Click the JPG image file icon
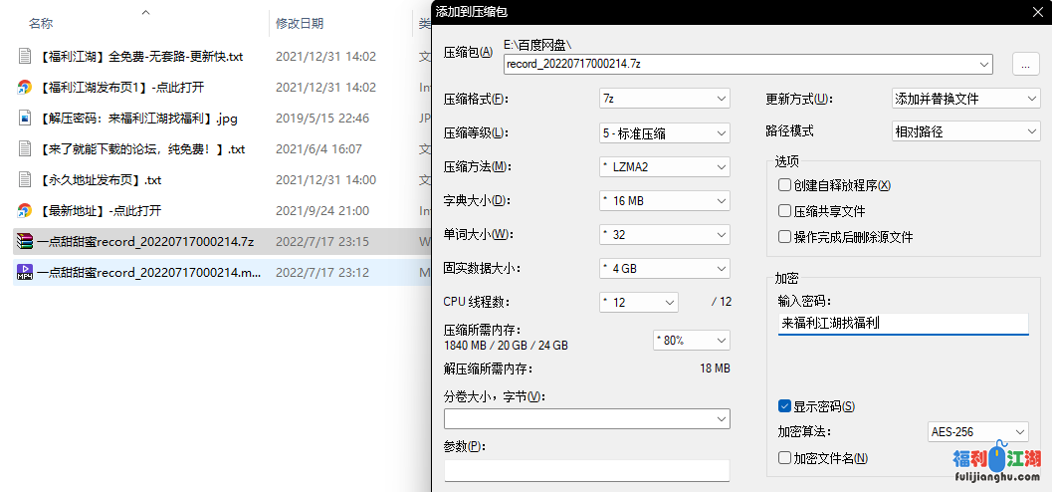This screenshot has height=492, width=1052. point(25,119)
